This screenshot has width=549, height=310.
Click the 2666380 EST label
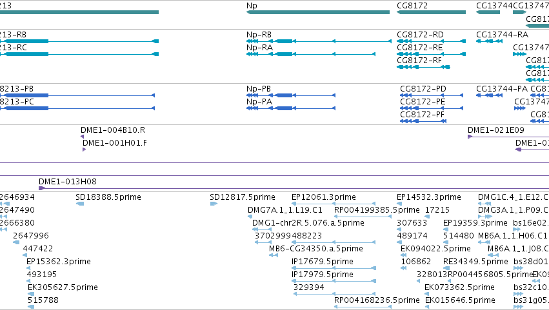pos(17,223)
